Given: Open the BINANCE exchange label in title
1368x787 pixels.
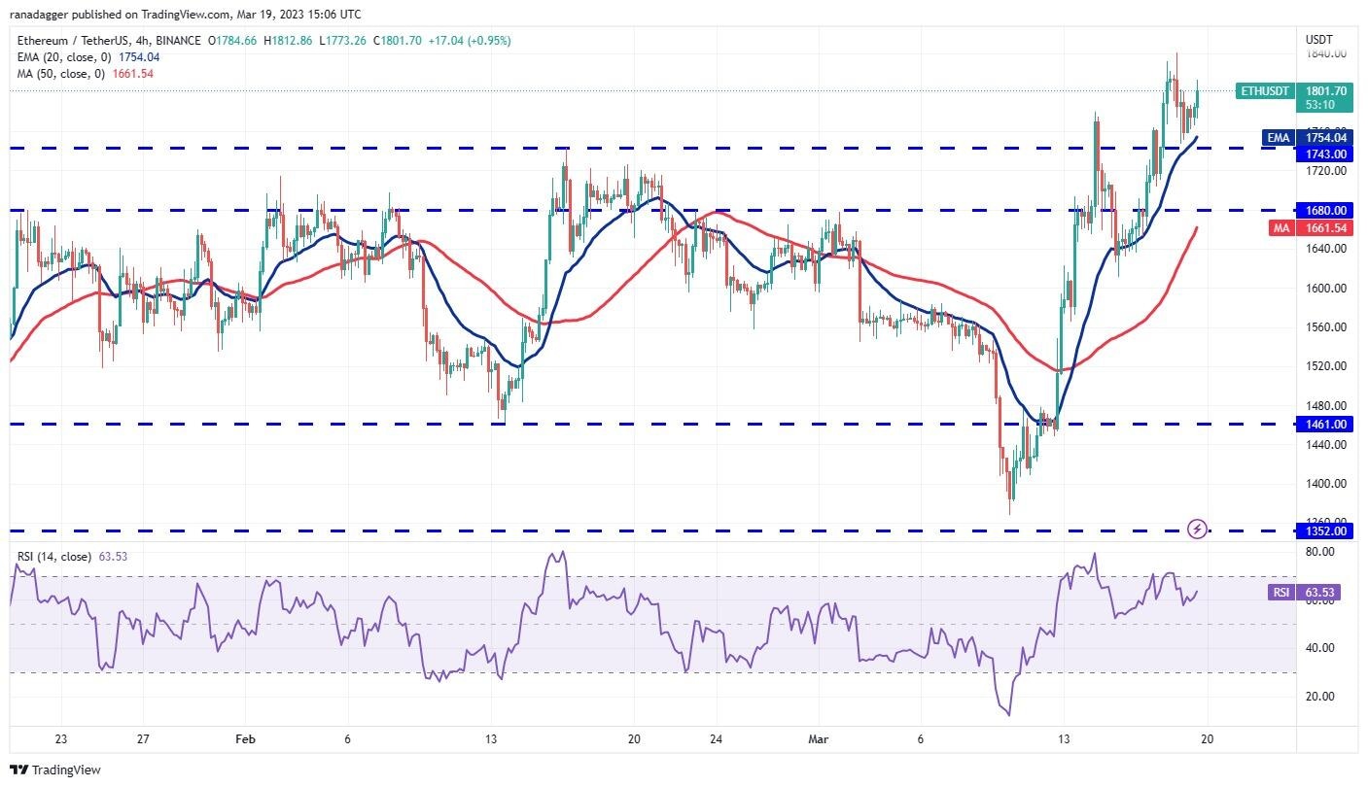Looking at the screenshot, I should click(179, 41).
